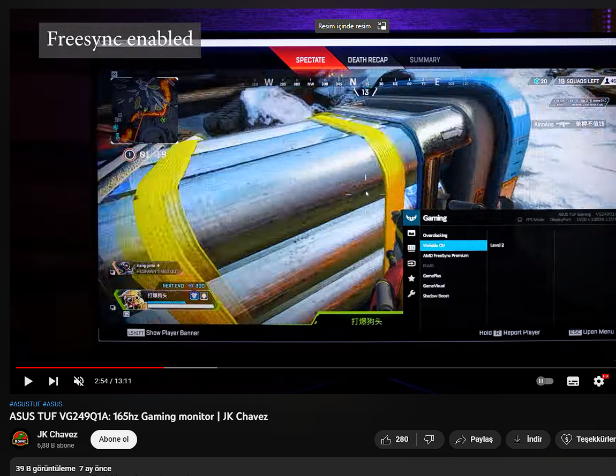Like the video with thumbs up
The image size is (616, 476).
395,439
